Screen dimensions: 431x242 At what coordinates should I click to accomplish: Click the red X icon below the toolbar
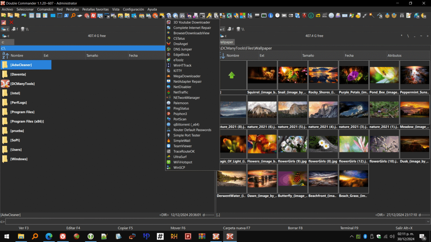tap(11, 22)
